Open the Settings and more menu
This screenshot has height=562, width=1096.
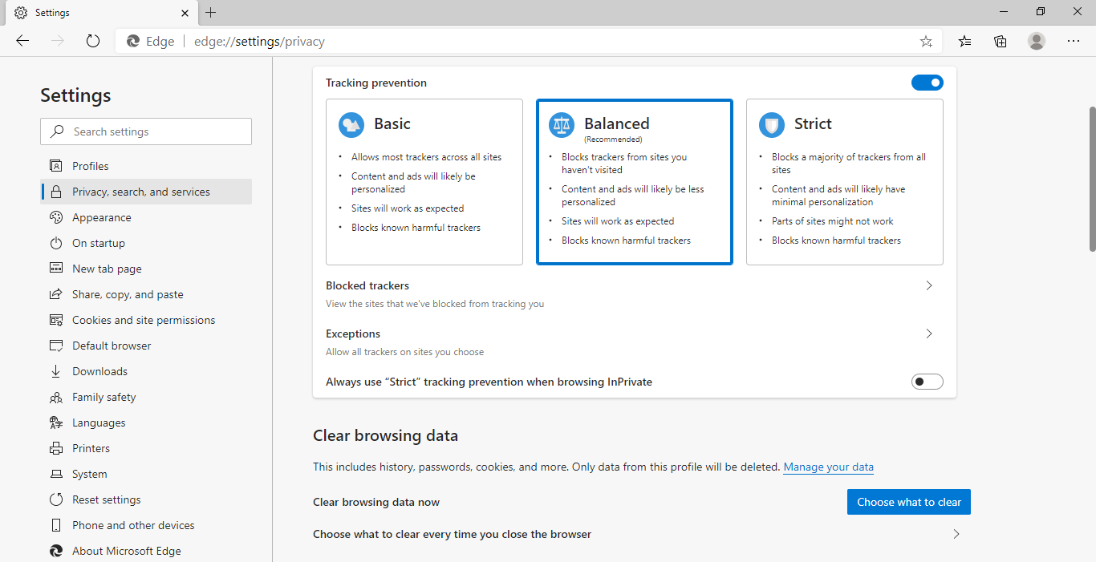1074,41
